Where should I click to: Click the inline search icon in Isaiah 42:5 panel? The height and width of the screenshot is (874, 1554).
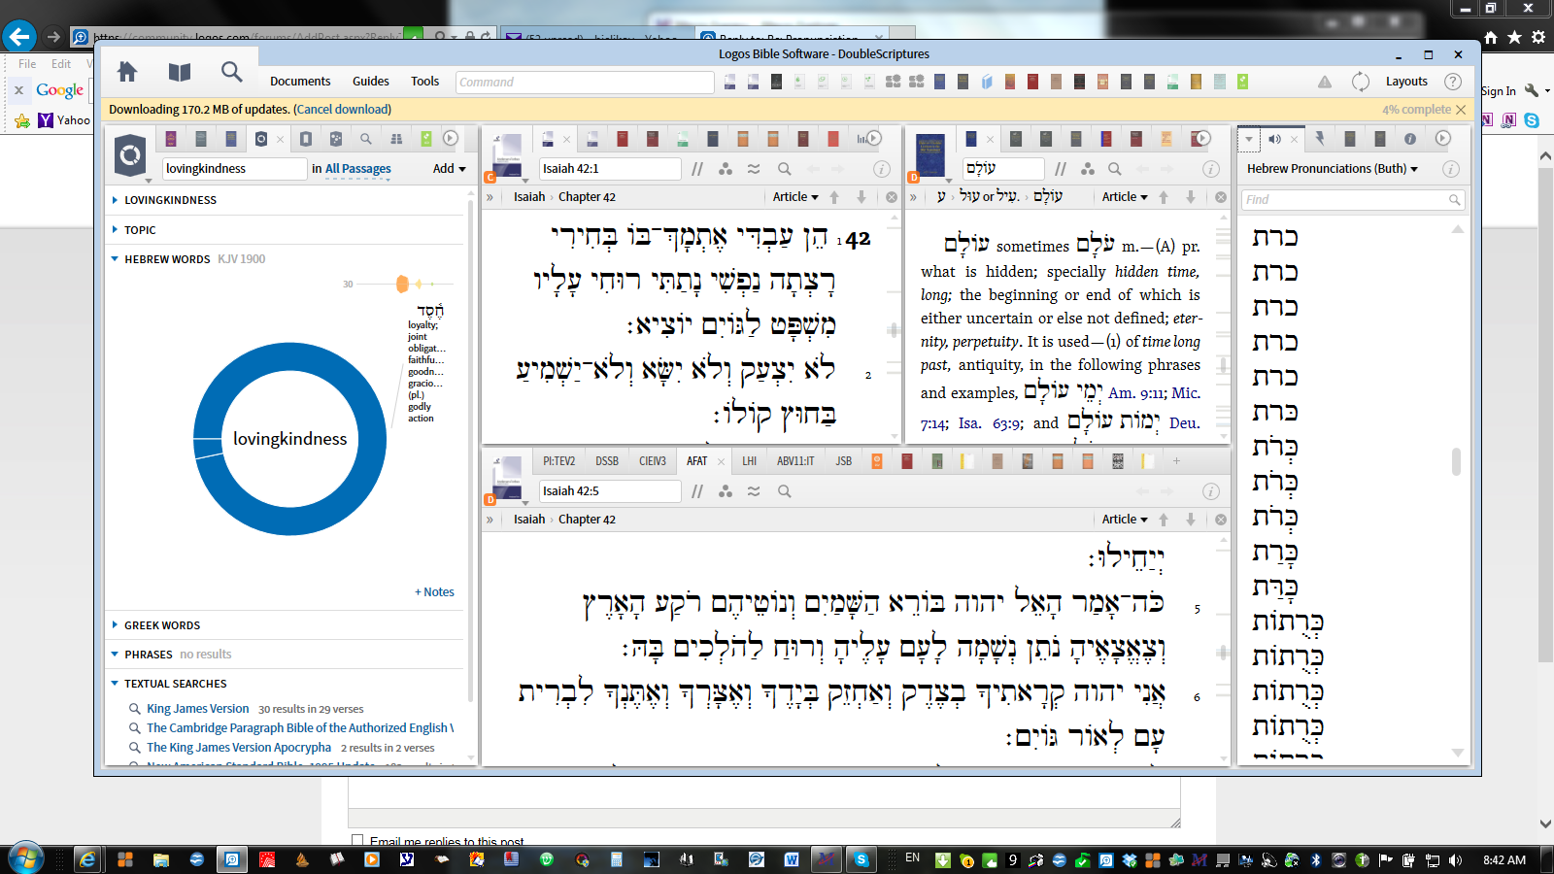point(785,491)
